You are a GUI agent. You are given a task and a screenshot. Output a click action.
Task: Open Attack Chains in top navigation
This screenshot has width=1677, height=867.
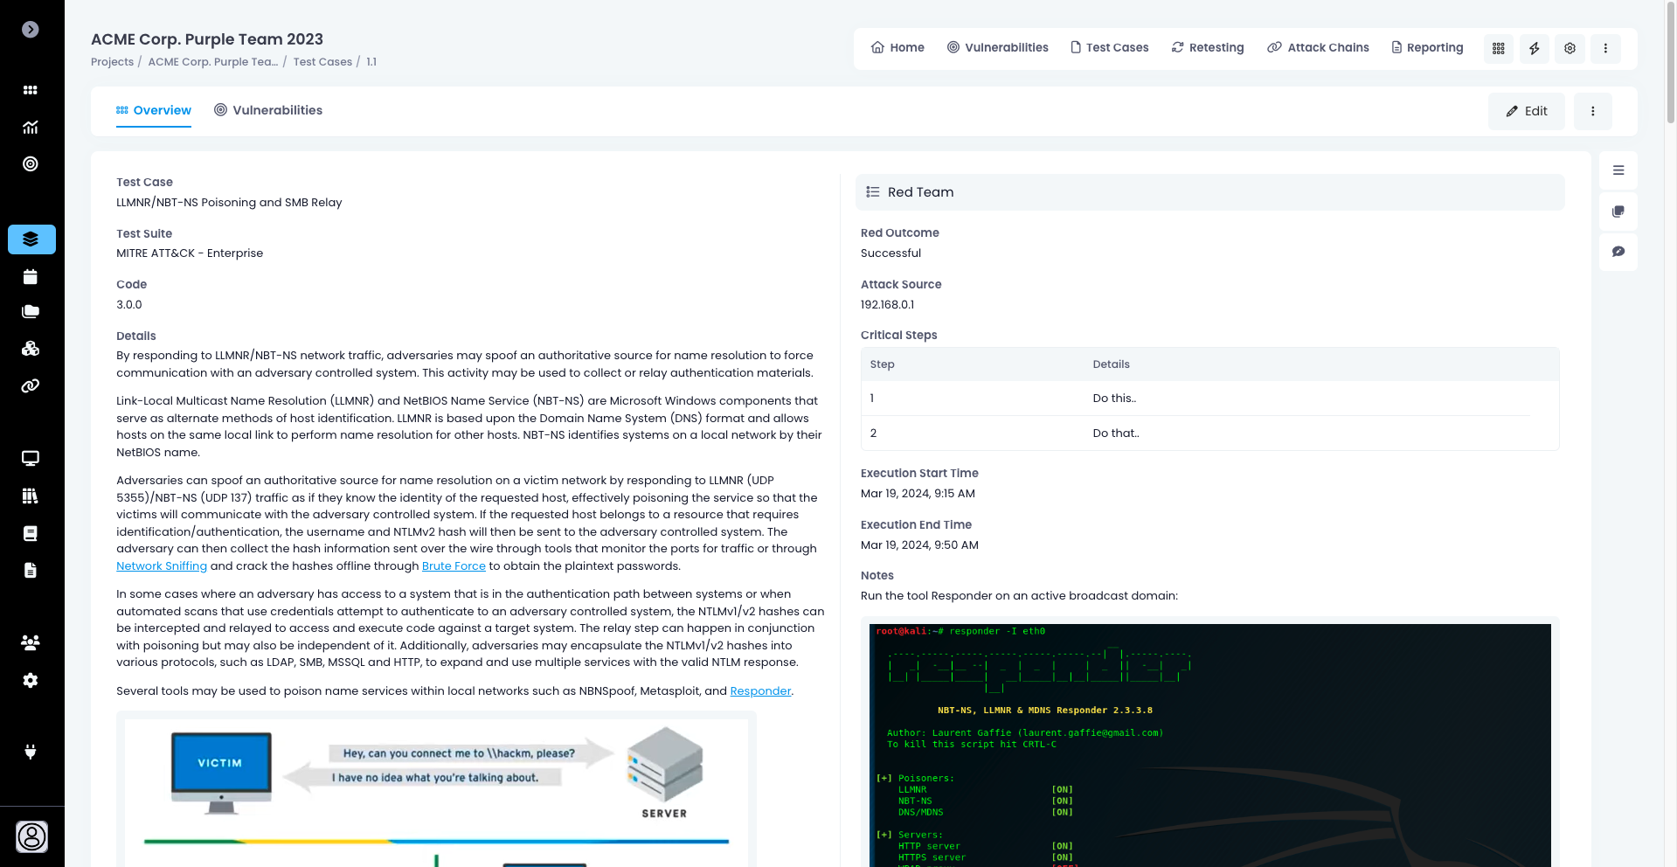pos(1318,47)
